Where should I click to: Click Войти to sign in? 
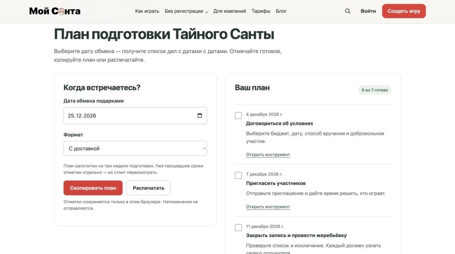click(368, 11)
